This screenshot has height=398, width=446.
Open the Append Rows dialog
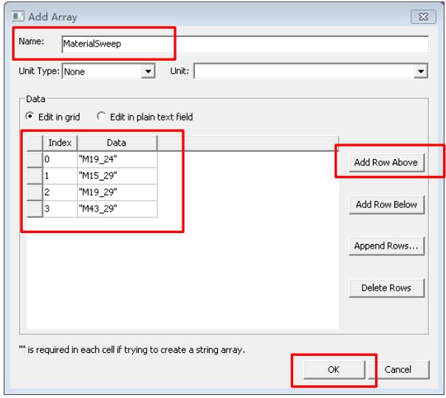pyautogui.click(x=386, y=246)
